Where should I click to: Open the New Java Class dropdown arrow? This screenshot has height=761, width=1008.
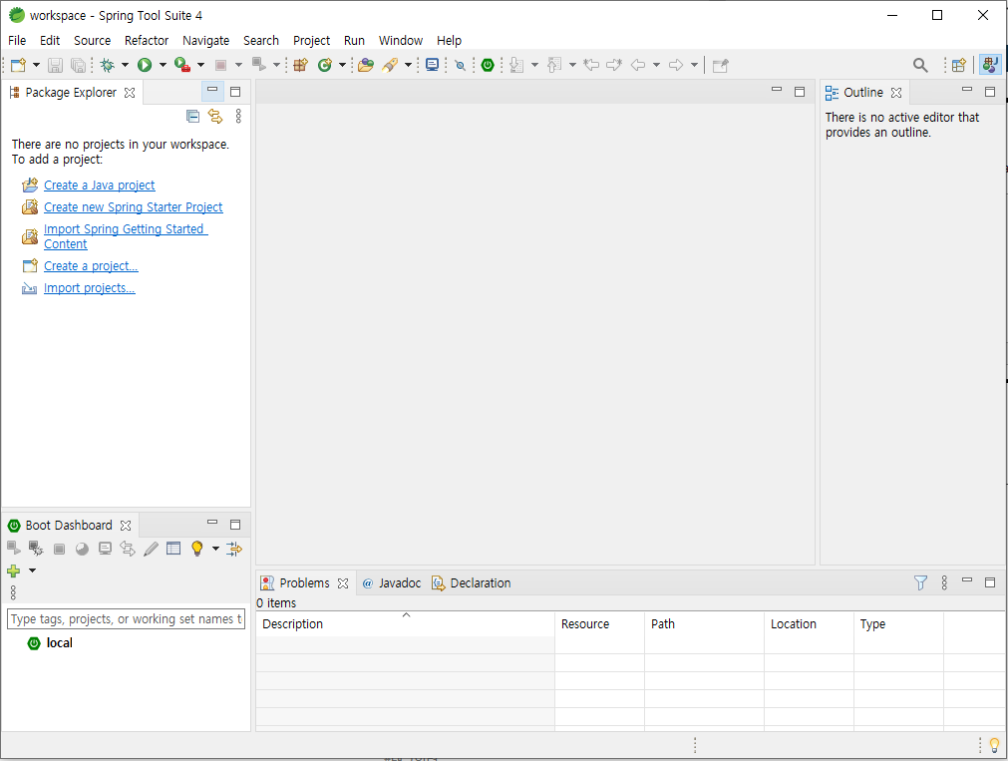[x=342, y=65]
